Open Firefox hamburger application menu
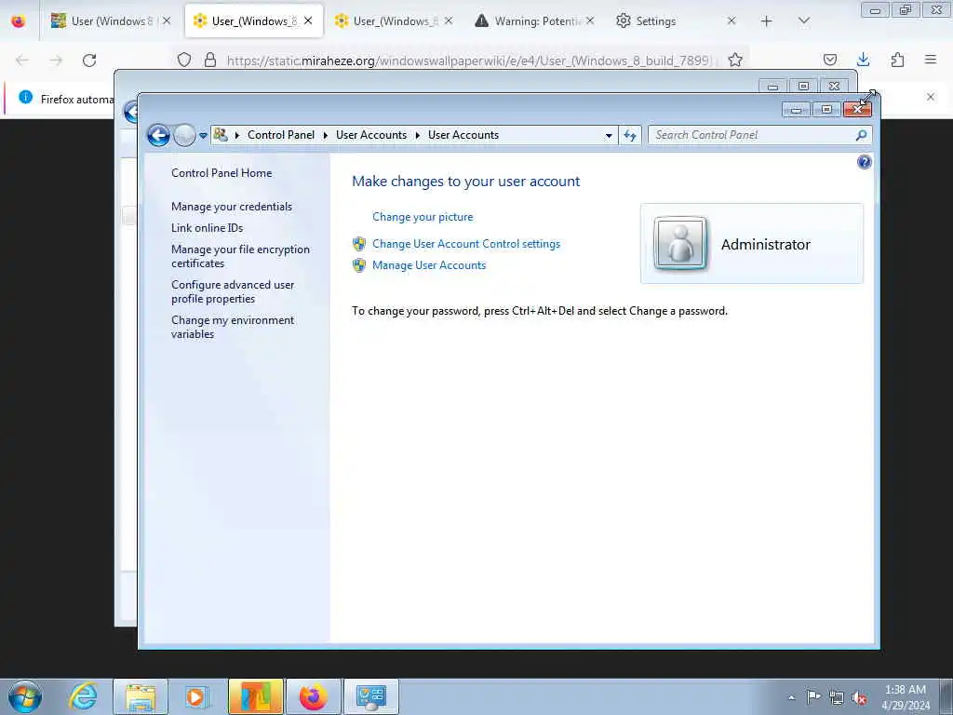The width and height of the screenshot is (953, 715). click(931, 60)
